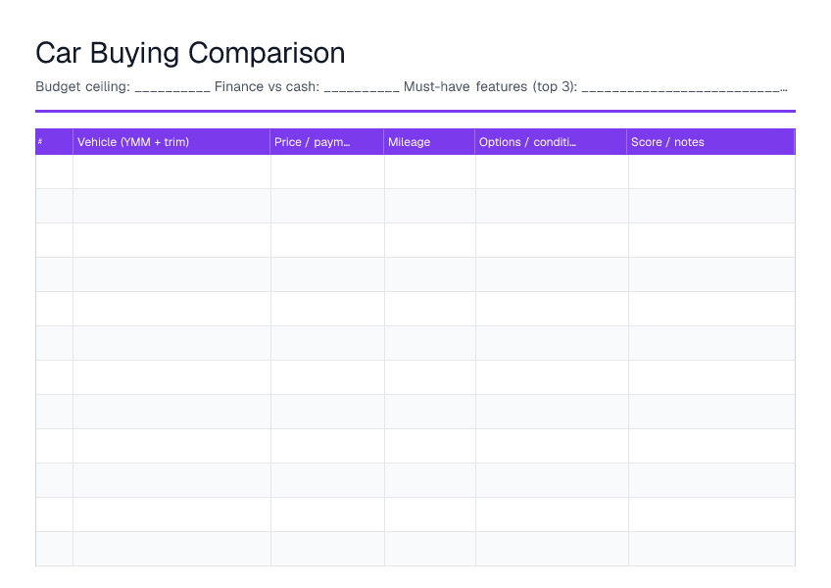This screenshot has height=588, width=831.
Task: Select the 'Options / conditi…' column header
Action: (551, 141)
